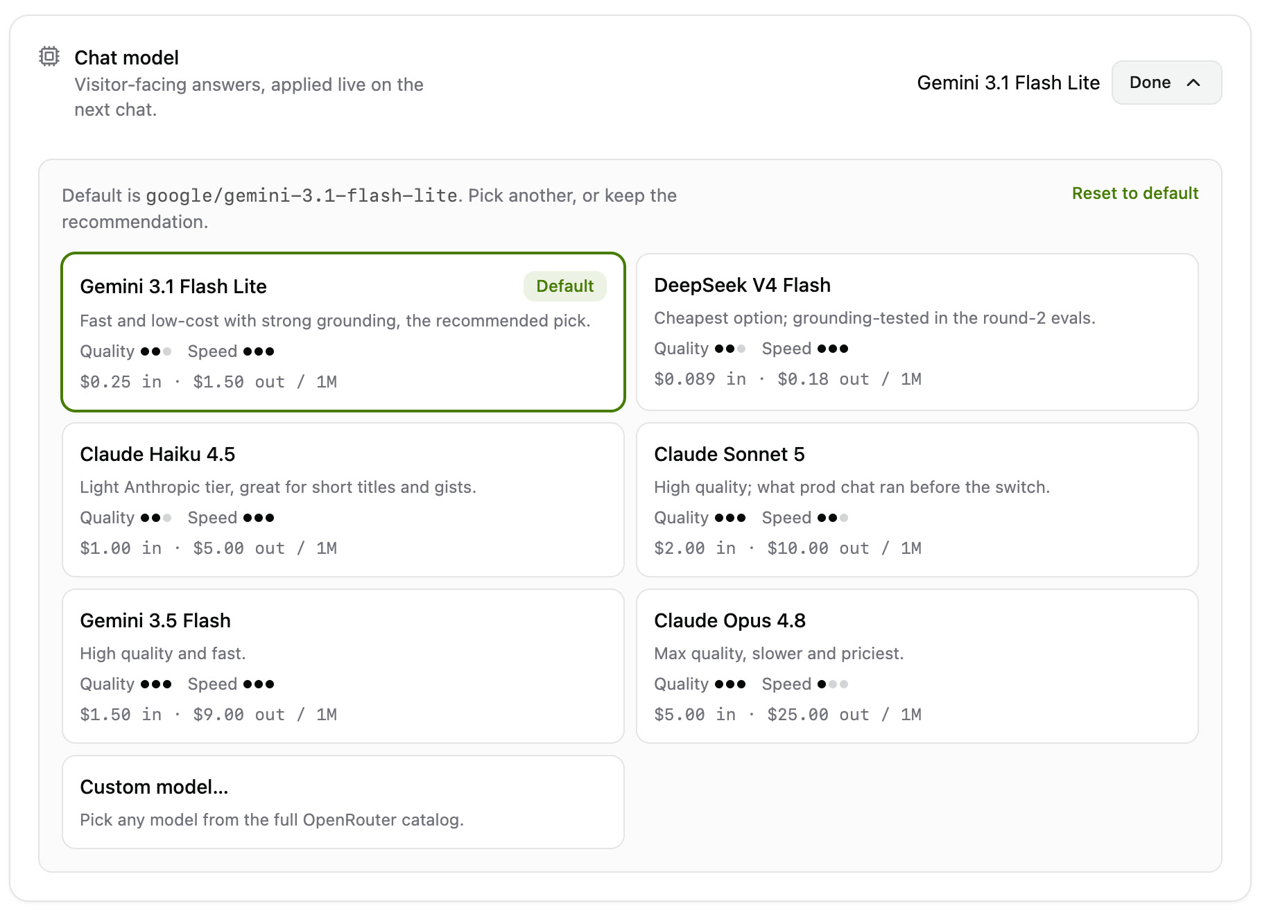Click the Chat model heading
Image resolution: width=1269 pixels, height=915 pixels.
tap(126, 58)
